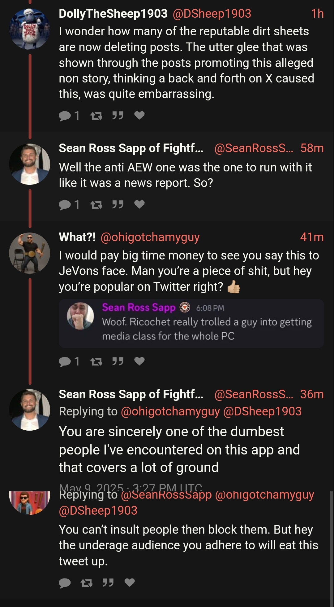Image resolution: width=334 pixels, height=607 pixels.
Task: Like the 'anti AEW one' post
Action: pos(139,205)
